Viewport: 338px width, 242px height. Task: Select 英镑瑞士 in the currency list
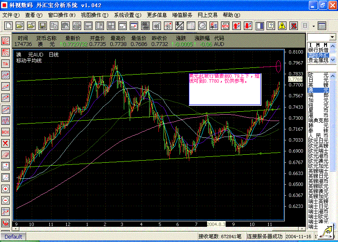coord(318,171)
